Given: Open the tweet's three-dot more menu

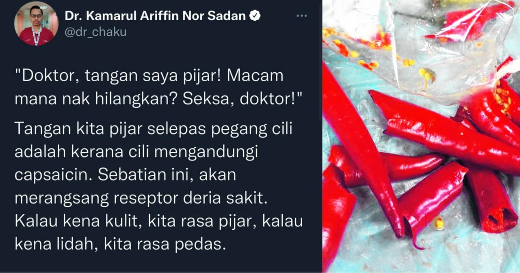Looking at the screenshot, I should tap(301, 16).
